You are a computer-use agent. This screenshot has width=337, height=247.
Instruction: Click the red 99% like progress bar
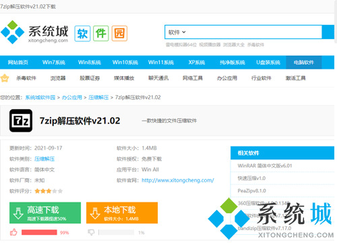[x=39, y=232]
